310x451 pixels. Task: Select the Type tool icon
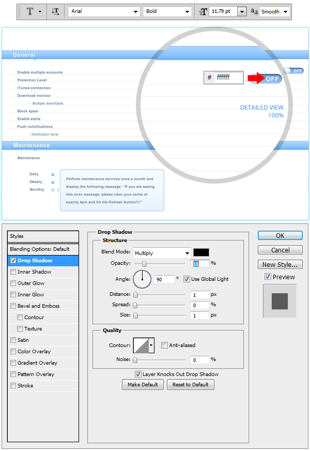[x=30, y=11]
